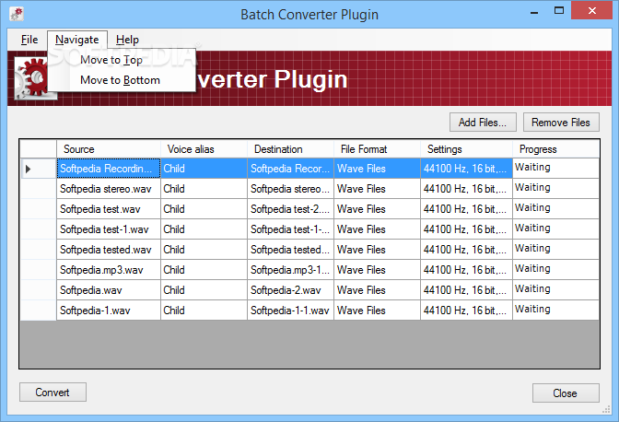The height and width of the screenshot is (422, 619).
Task: Close window with the red X
Action: pos(591,11)
